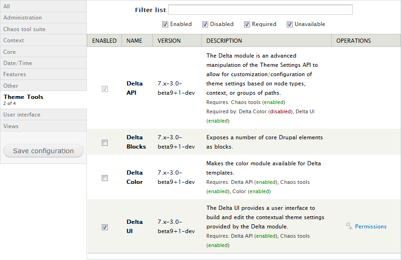Switch to the All modules tab
Screen dimensions: 401x260
click(43, 6)
